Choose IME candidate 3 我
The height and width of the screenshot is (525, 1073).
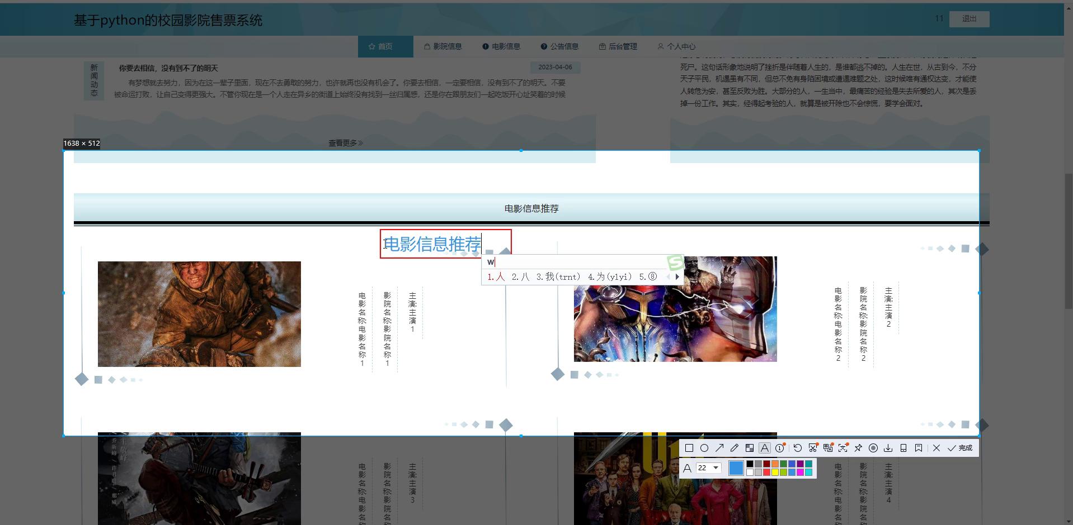point(558,276)
